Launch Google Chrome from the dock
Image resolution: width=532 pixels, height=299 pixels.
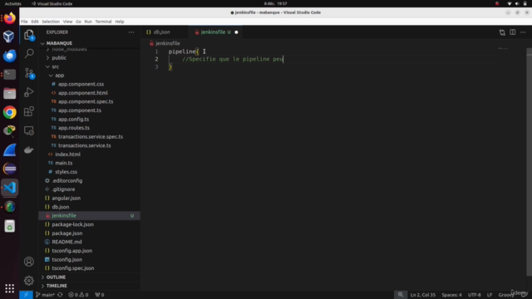click(9, 112)
